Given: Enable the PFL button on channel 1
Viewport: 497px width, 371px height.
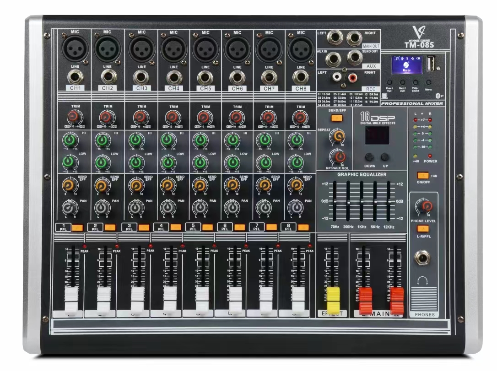Looking at the screenshot, I should pyautogui.click(x=77, y=227).
